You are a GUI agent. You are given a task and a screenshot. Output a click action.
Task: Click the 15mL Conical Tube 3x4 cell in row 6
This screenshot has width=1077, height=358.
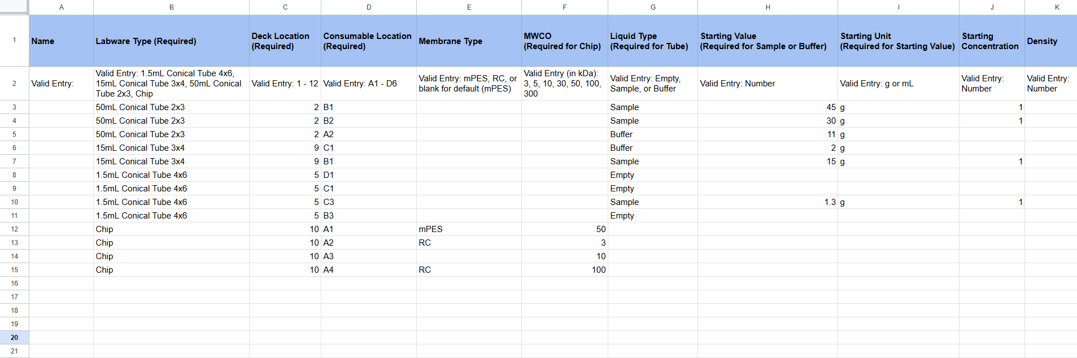[x=171, y=148]
